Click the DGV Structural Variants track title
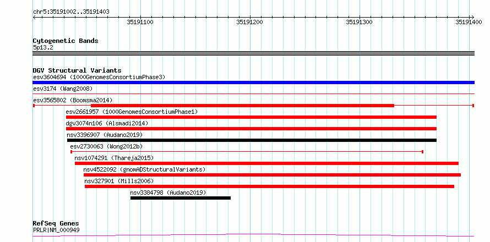This screenshot has width=490, height=242. point(77,70)
